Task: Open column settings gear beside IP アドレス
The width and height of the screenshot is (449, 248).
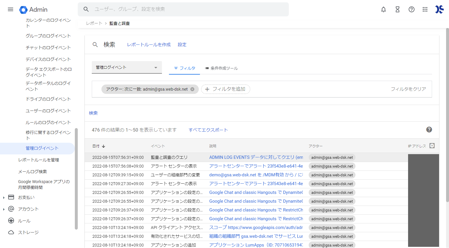Action: (x=432, y=145)
